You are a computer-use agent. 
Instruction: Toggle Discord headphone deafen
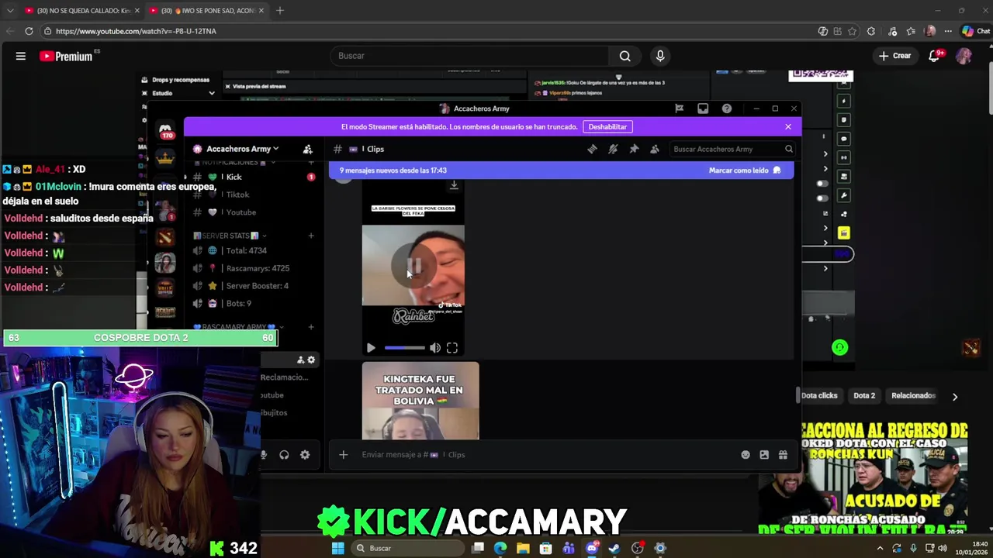(284, 455)
